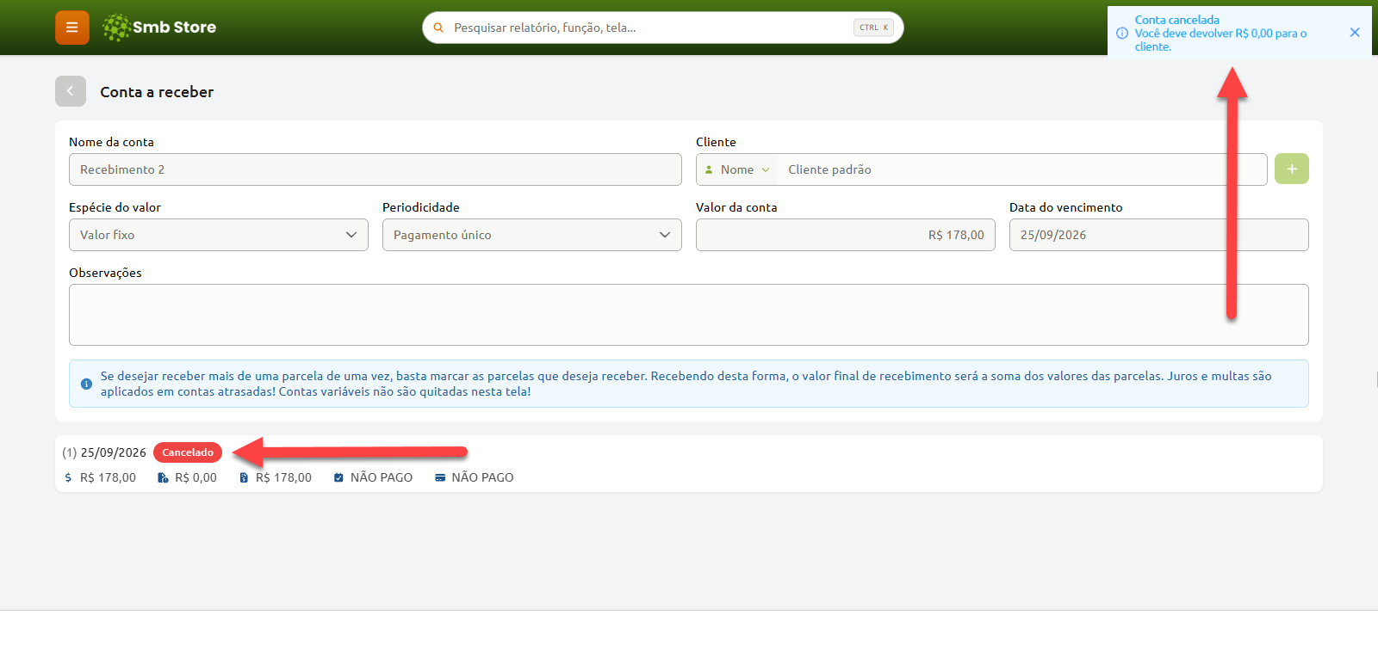1378x658 pixels.
Task: Open the Periodicidade dropdown
Action: click(x=532, y=235)
